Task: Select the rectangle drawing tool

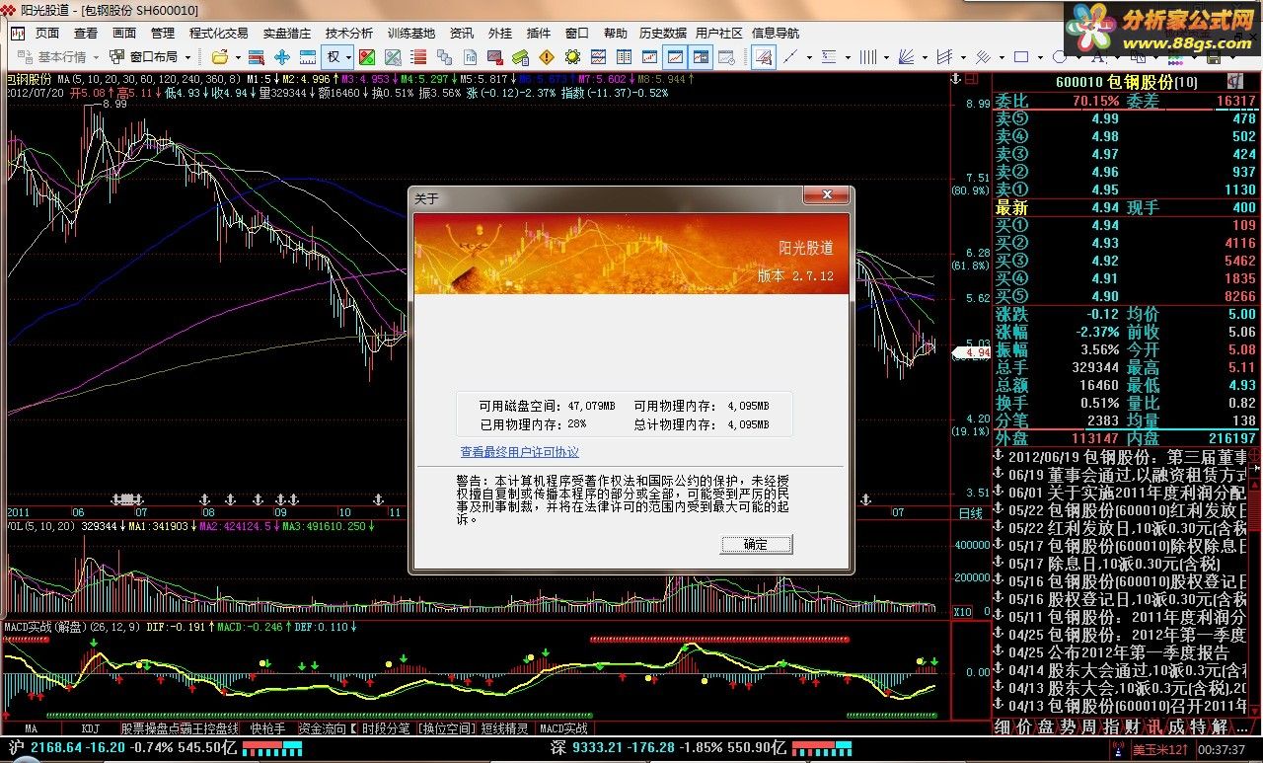Action: (x=1021, y=57)
